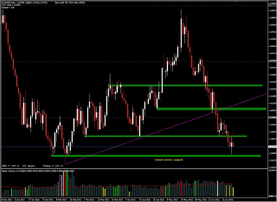The width and height of the screenshot is (277, 202).
Task: Click the 'Spread = 150' label
Action: 8,8
